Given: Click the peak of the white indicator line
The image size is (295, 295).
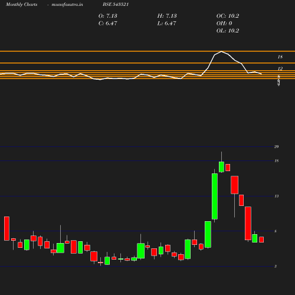Looking at the screenshot, I should click(x=221, y=51).
